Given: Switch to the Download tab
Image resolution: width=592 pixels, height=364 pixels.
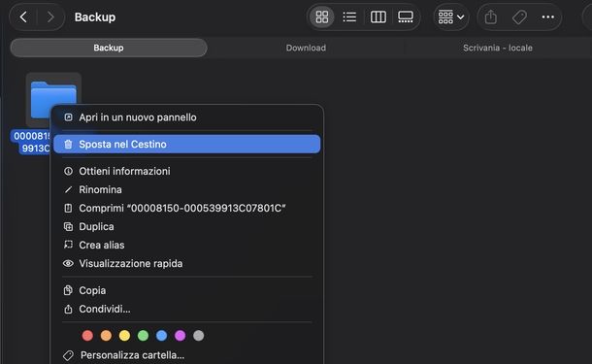Looking at the screenshot, I should pyautogui.click(x=306, y=48).
